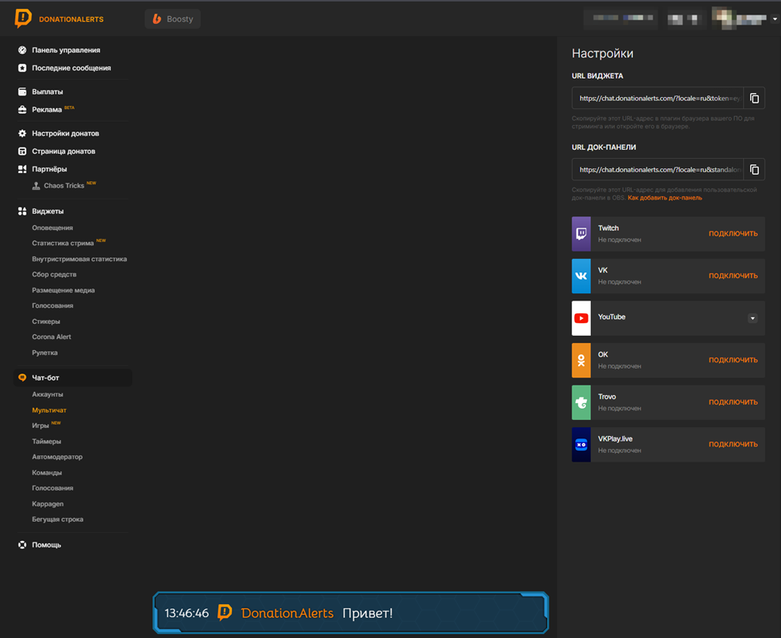Screen dimensions: 781x638
Task: Open Размещение медиа widget page
Action: [x=63, y=290]
